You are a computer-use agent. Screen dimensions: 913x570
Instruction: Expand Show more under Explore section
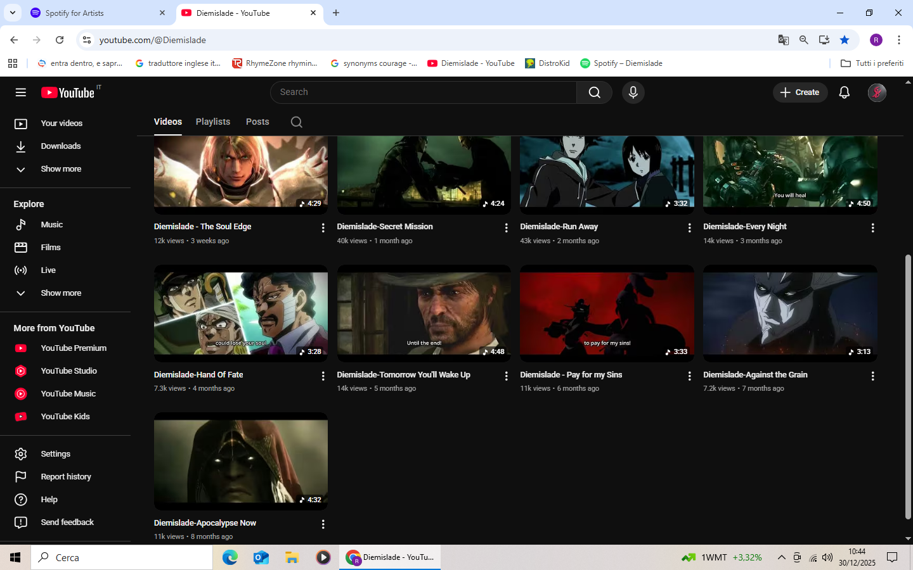click(x=61, y=293)
